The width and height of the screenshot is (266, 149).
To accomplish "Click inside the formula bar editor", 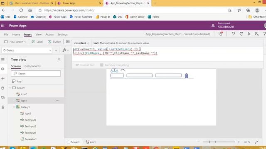I will click(x=167, y=54).
